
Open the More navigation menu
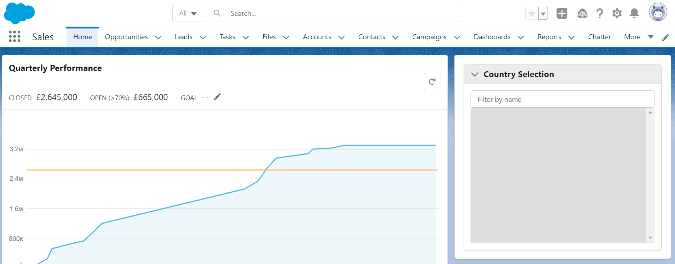pyautogui.click(x=638, y=37)
